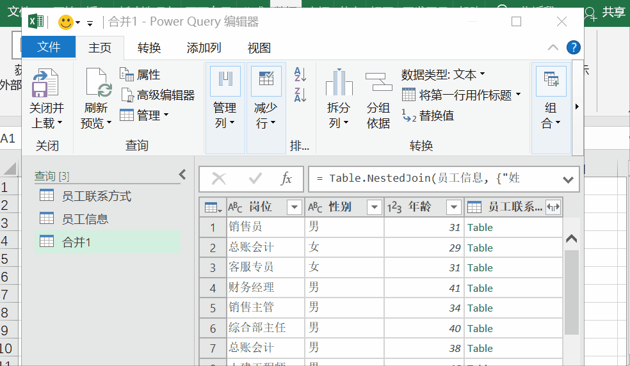Viewport: 630px width, 366px height.
Task: Select row number 3 in the preview
Action: [x=213, y=267]
